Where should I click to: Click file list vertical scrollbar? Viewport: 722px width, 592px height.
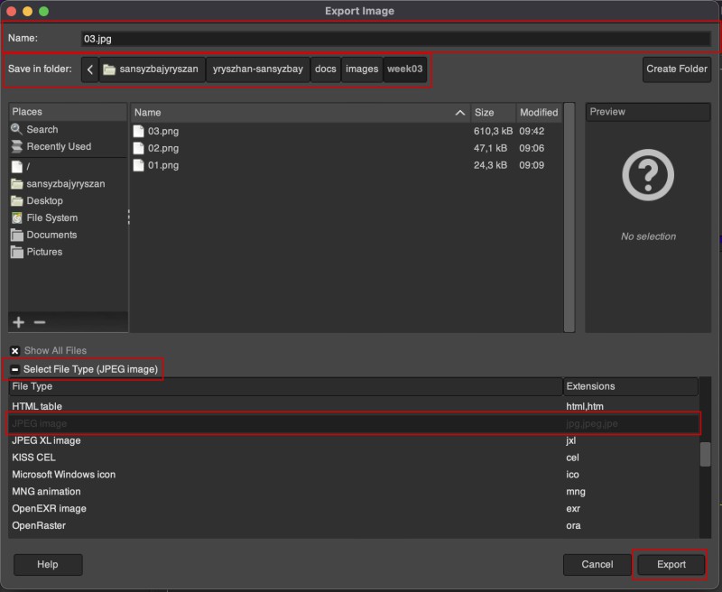point(569,217)
